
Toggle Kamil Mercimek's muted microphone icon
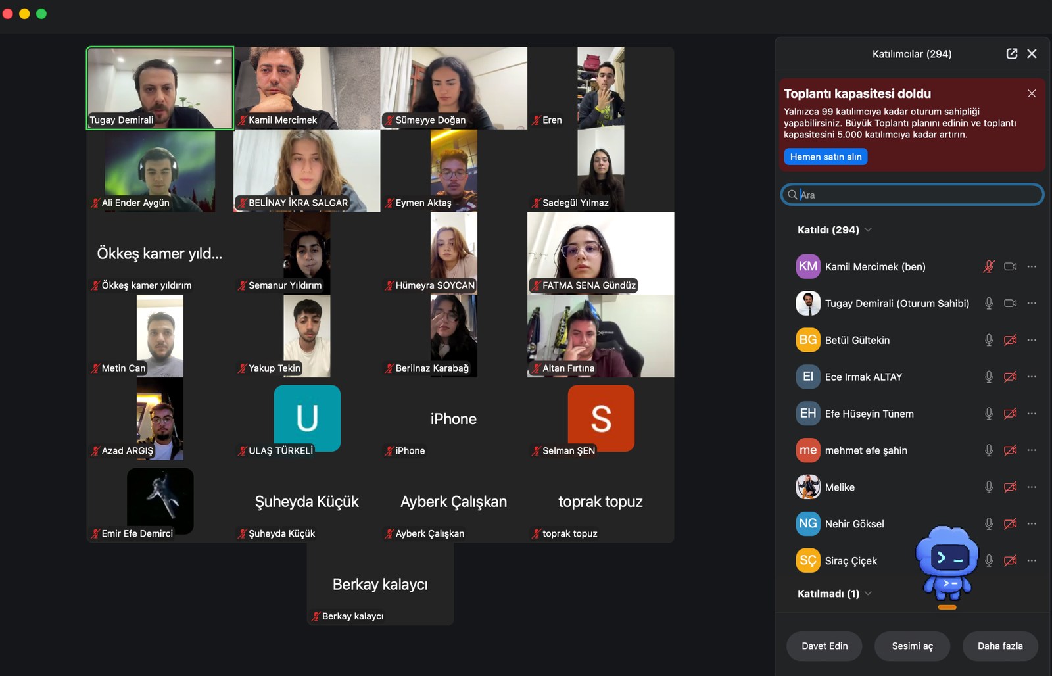point(988,266)
